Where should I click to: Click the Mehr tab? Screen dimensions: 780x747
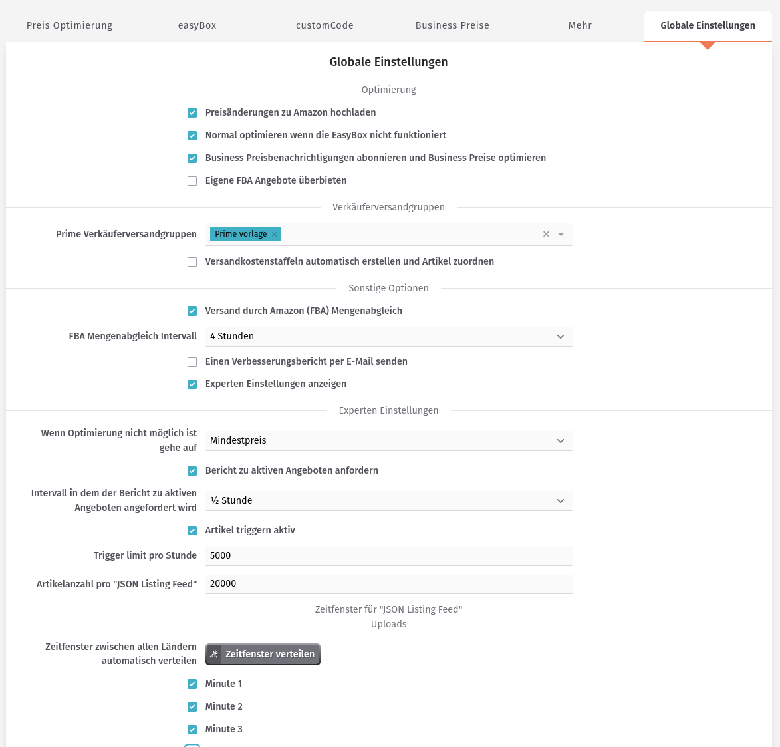click(580, 25)
